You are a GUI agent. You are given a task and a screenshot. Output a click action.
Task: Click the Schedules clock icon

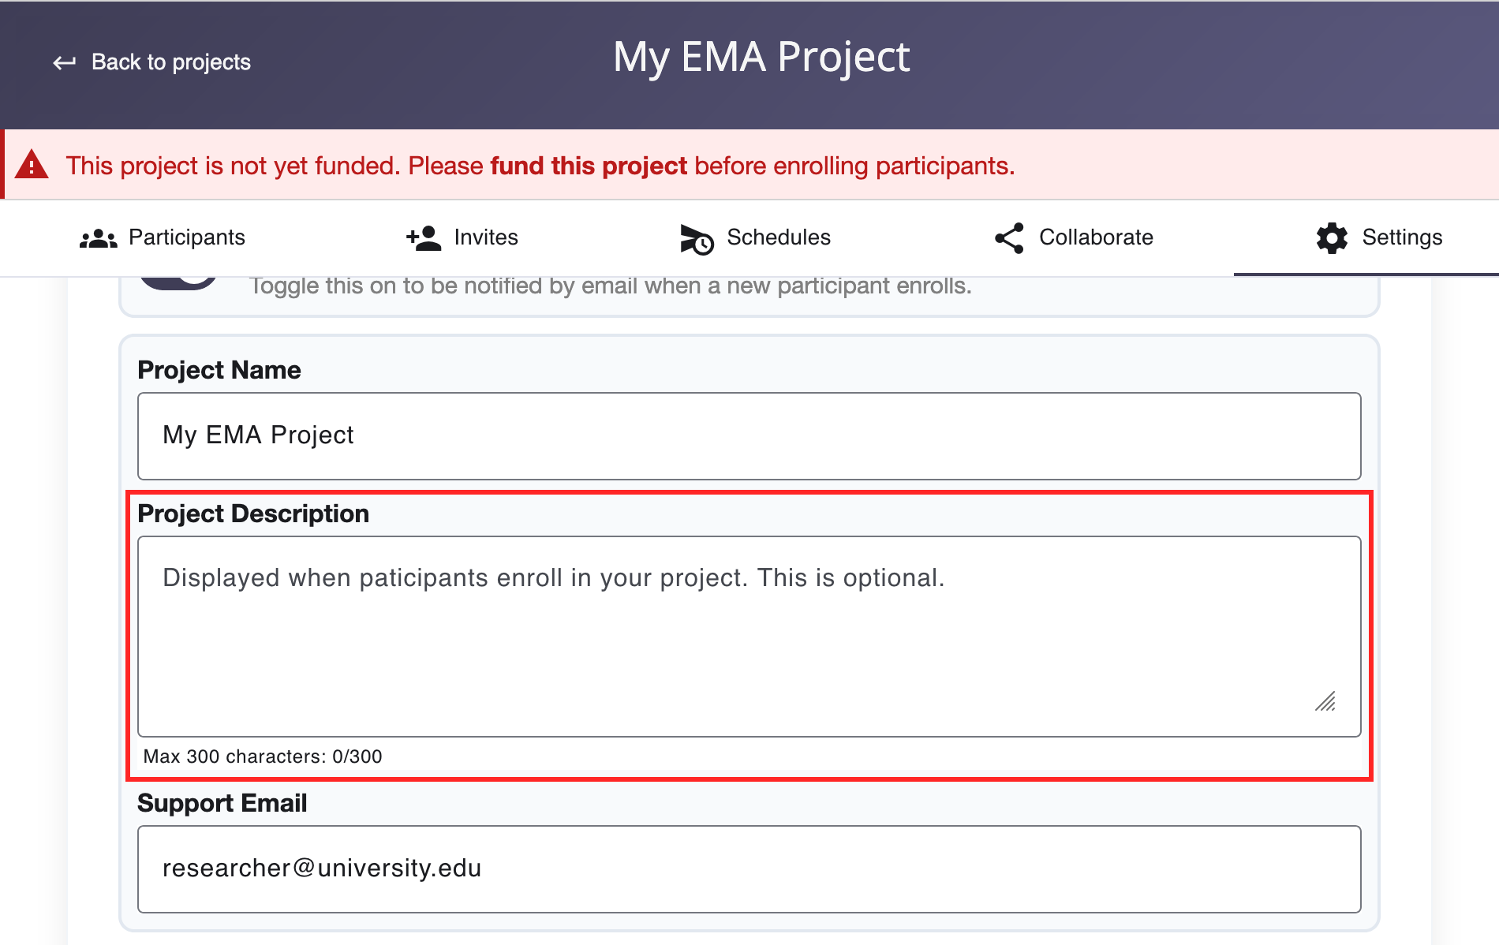[x=694, y=237]
